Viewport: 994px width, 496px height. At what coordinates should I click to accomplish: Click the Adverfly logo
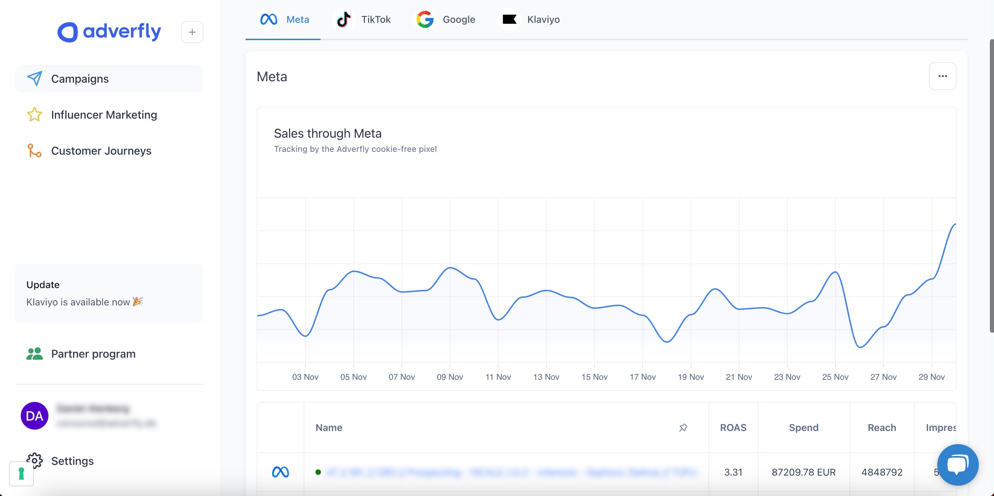coord(109,32)
